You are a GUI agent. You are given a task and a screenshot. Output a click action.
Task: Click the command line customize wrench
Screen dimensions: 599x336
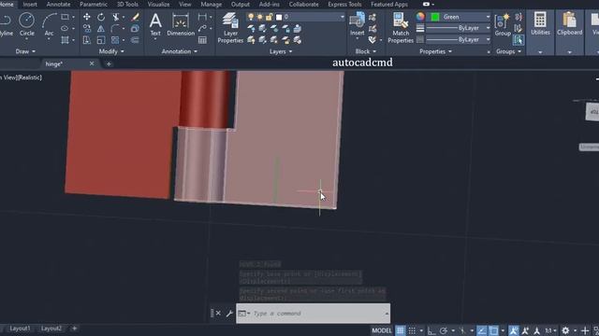[x=229, y=314]
